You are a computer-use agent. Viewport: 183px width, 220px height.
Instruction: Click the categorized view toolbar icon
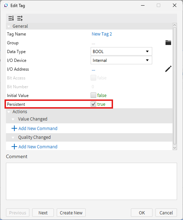coord(20,18)
